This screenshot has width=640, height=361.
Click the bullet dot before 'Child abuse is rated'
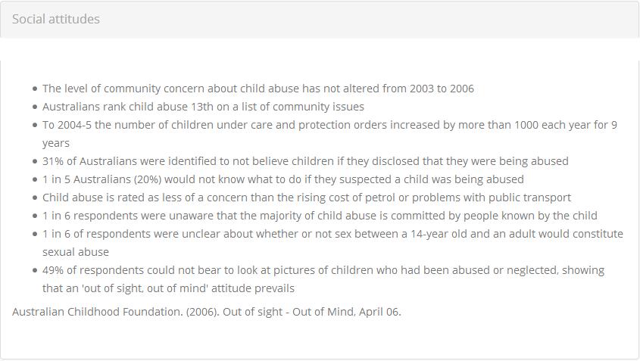(35, 198)
